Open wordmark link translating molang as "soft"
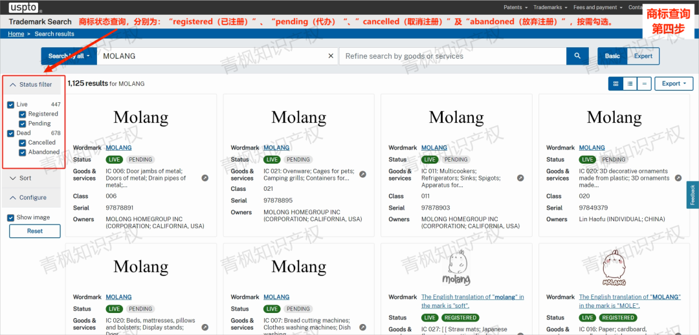 click(472, 301)
